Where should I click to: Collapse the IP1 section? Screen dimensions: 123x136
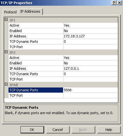(6, 20)
